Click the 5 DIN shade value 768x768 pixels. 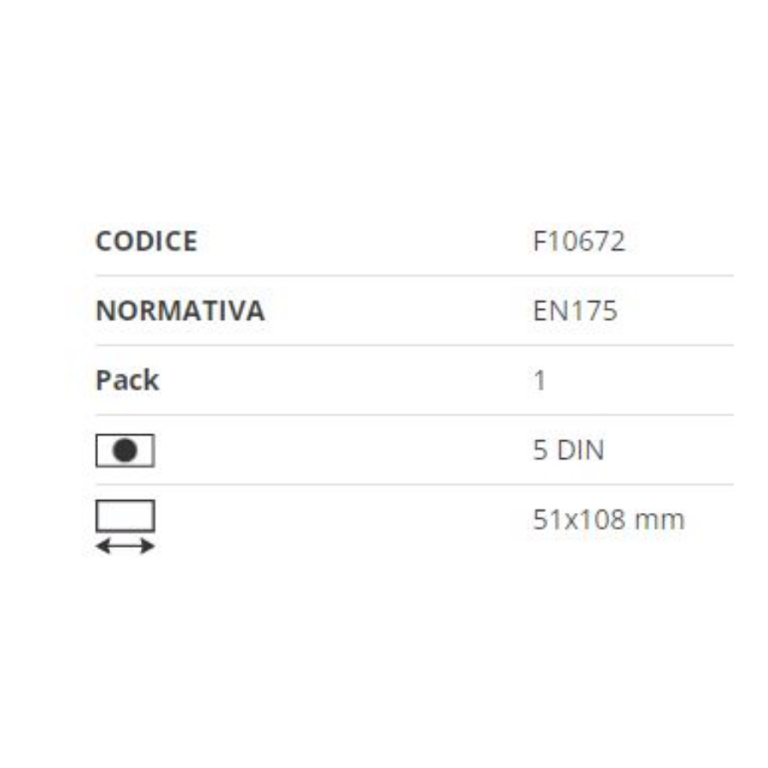568,450
